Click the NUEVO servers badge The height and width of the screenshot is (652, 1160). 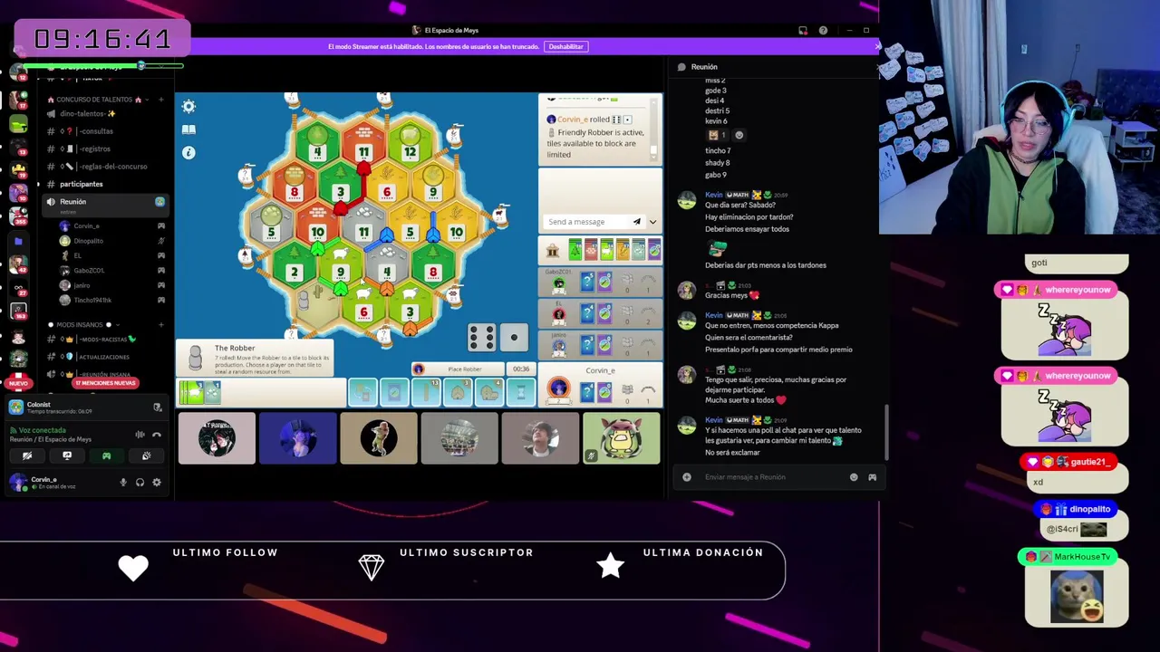18,384
